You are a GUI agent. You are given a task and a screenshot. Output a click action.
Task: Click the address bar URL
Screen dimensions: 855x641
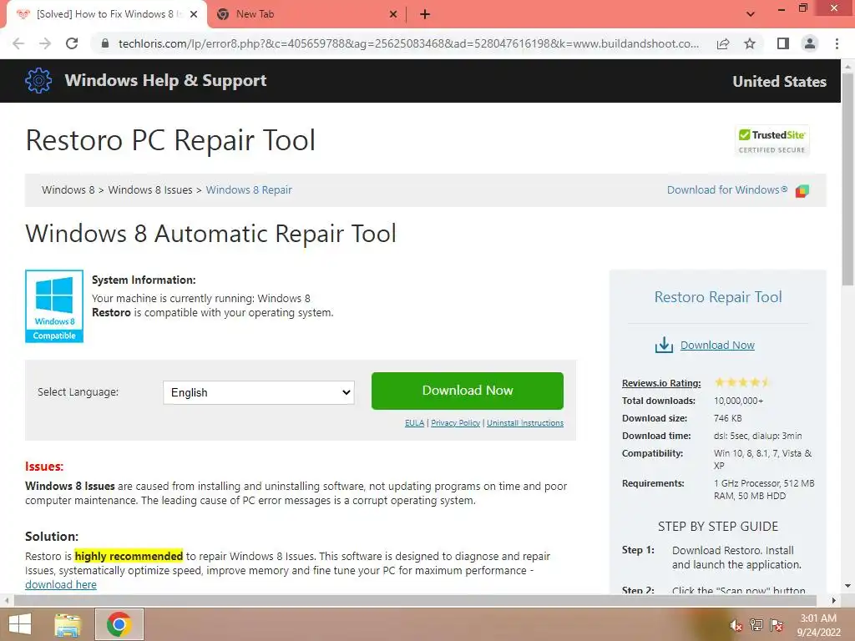click(408, 43)
